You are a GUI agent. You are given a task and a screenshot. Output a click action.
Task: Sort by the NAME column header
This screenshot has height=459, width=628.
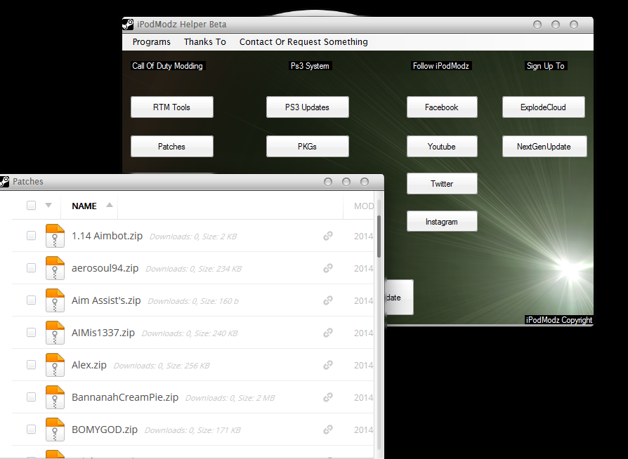(x=84, y=206)
